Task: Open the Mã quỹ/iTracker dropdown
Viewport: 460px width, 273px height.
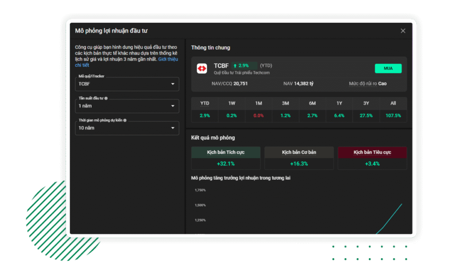Action: click(x=127, y=84)
